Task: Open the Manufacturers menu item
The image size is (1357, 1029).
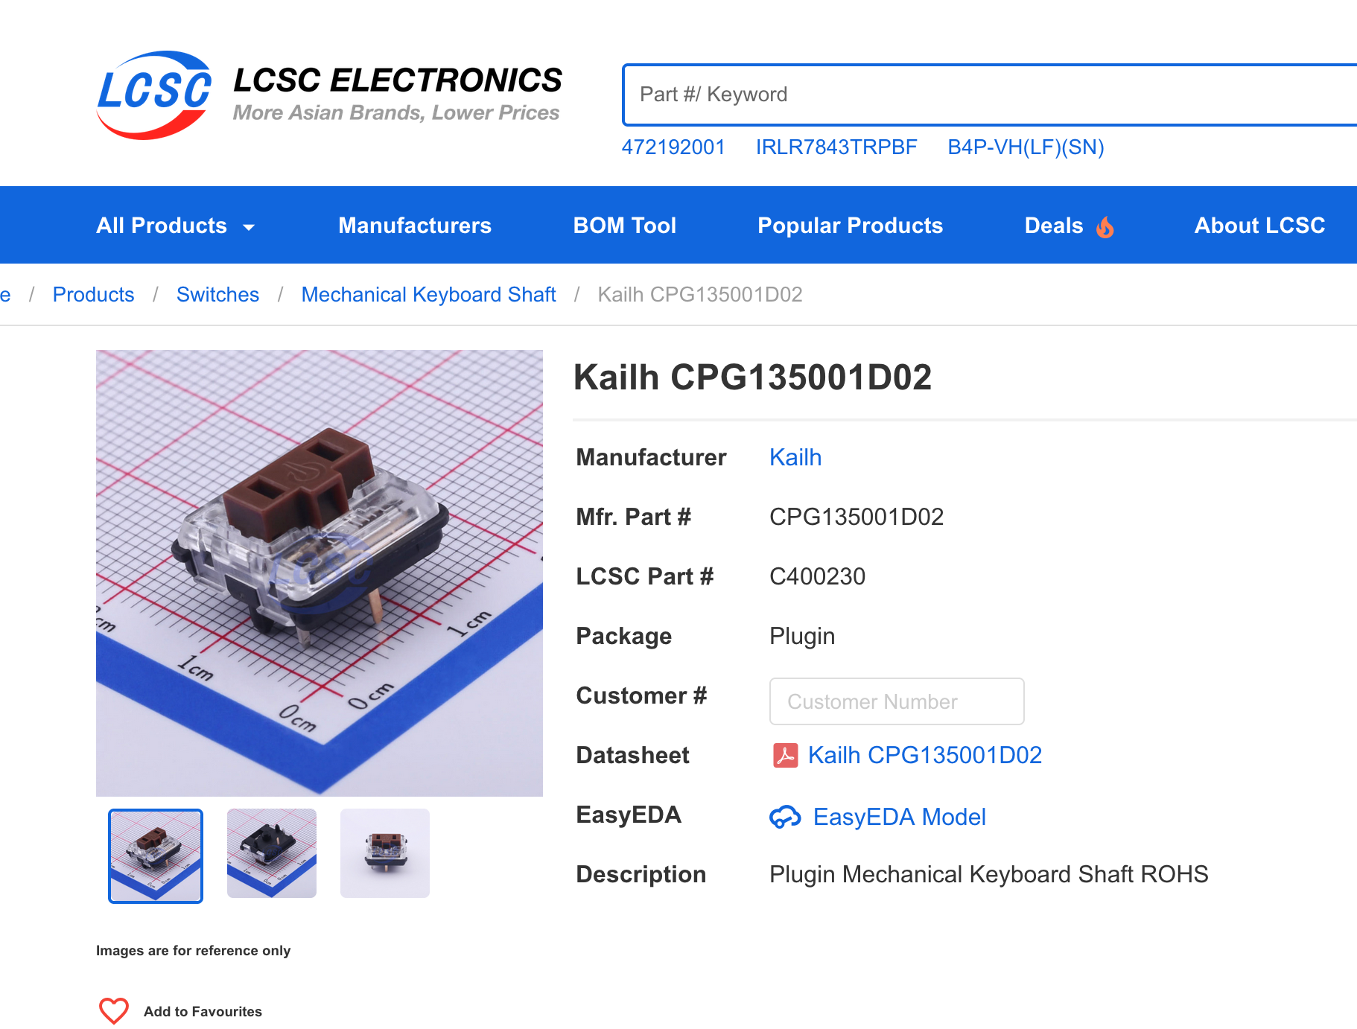Action: tap(415, 226)
